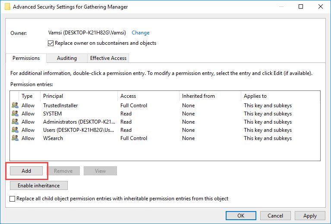Viewport: 331px width, 224px height.
Task: Close the Advanced Security Settings window
Action: 321,6
